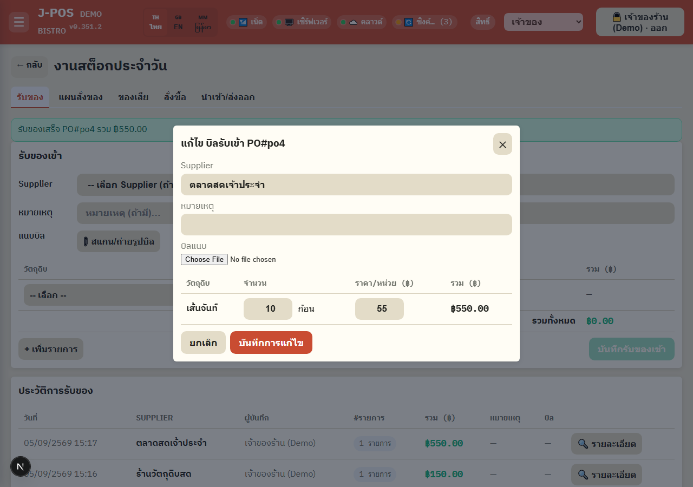The image size is (693, 487).
Task: Click the ยกเลิก cancel button in dialog
Action: [203, 343]
